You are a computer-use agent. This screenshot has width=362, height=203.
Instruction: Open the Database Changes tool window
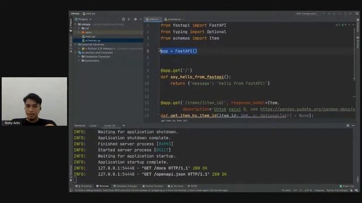tap(126, 186)
